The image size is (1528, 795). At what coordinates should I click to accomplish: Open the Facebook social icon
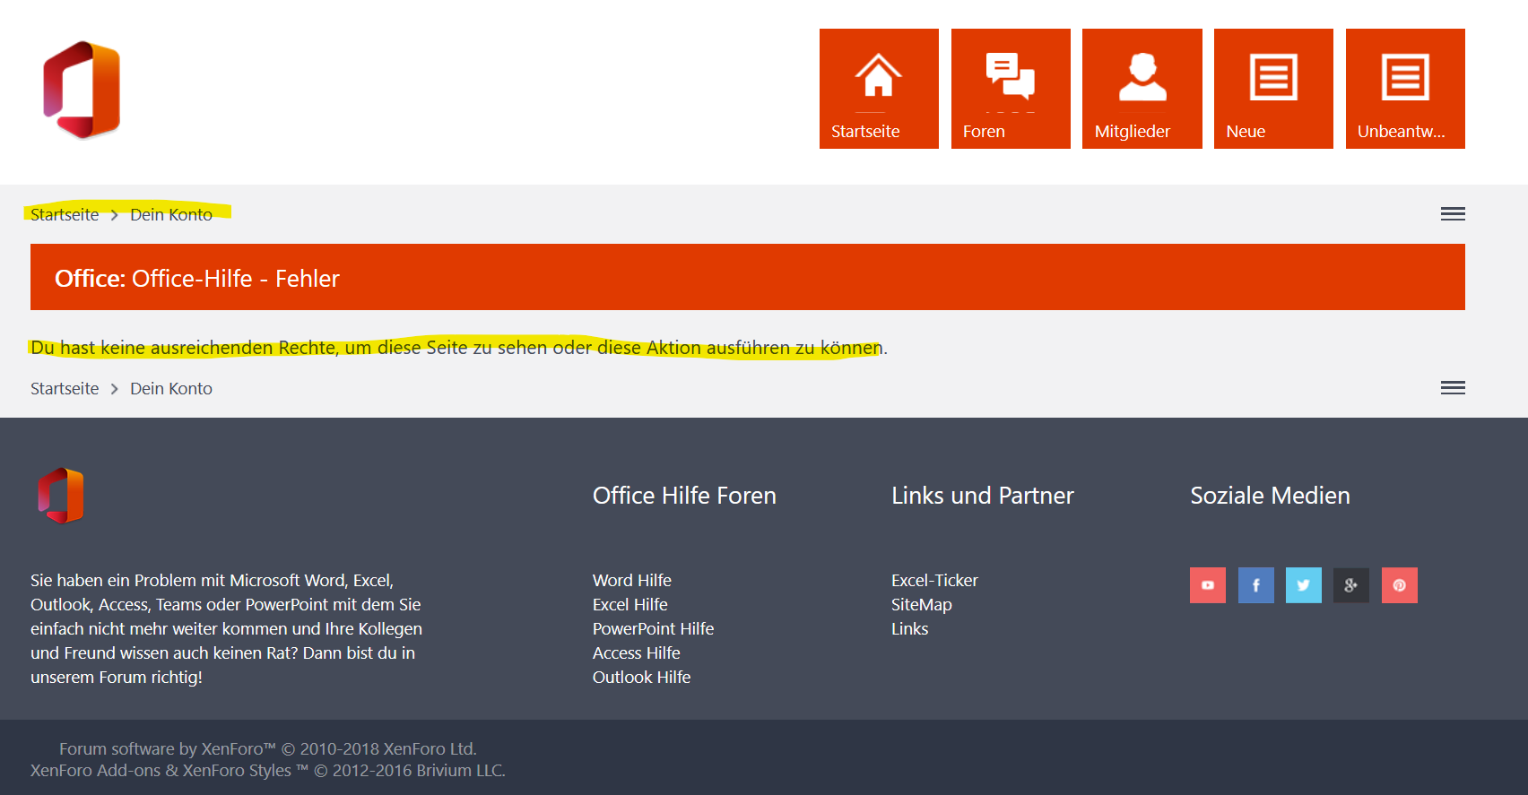(1256, 585)
